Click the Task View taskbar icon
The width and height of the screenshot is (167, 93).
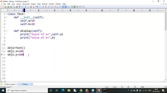pyautogui.click(x=57, y=90)
